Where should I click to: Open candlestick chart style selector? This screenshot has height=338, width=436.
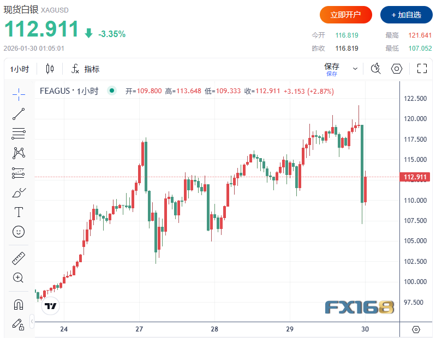[50, 69]
